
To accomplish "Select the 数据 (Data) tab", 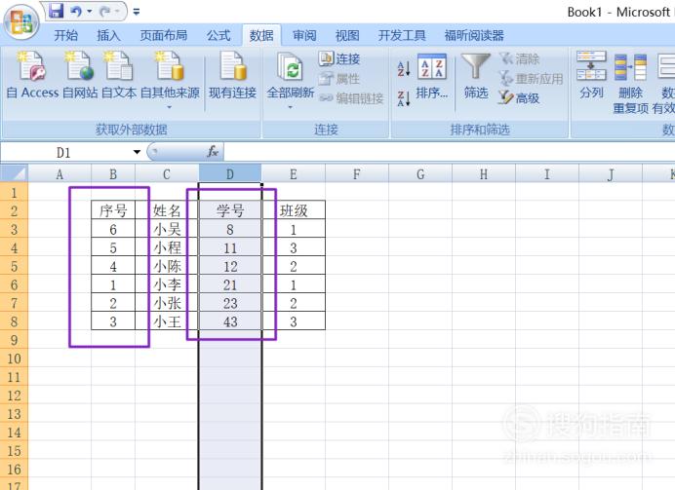I will (261, 35).
